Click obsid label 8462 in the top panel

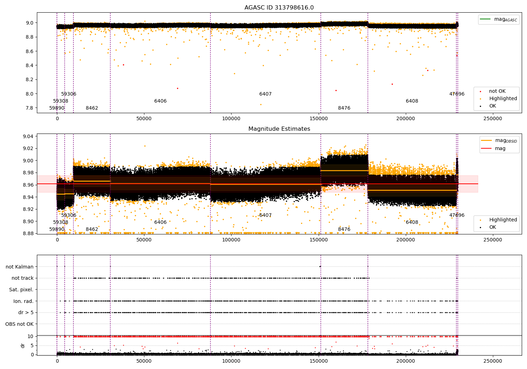click(x=92, y=108)
